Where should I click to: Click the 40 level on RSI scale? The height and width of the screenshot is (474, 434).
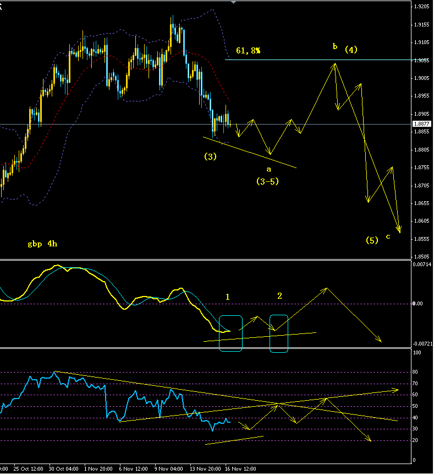(x=415, y=417)
